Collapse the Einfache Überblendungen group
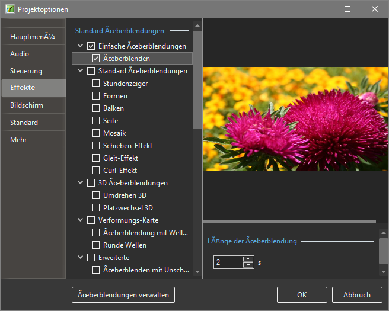 80,46
